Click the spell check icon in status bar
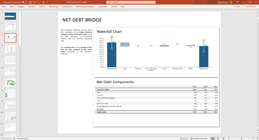 tap(14, 139)
